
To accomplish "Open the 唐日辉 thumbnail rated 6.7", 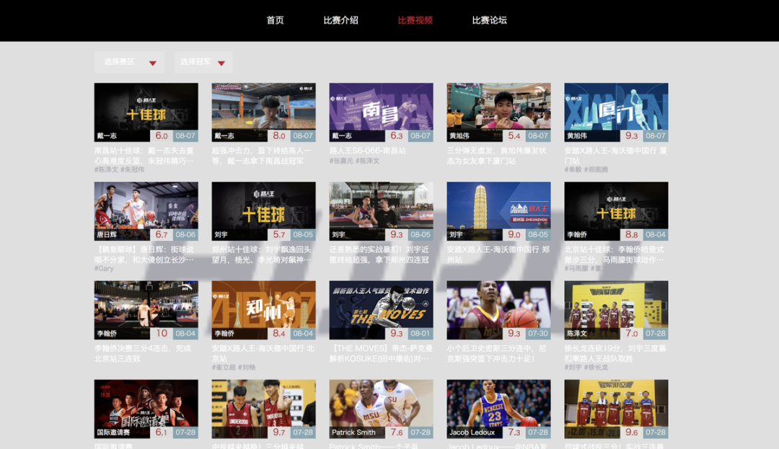I will click(146, 211).
